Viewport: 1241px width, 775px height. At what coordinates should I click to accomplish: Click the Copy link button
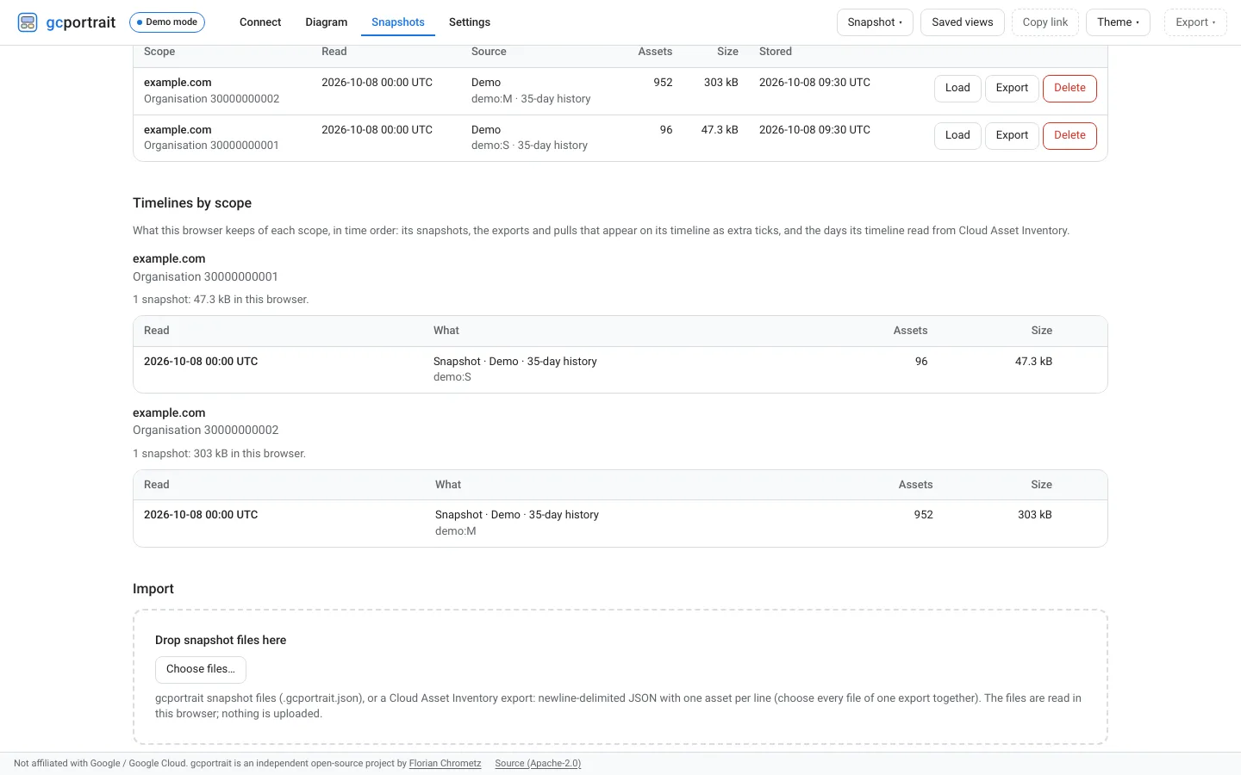pyautogui.click(x=1045, y=22)
